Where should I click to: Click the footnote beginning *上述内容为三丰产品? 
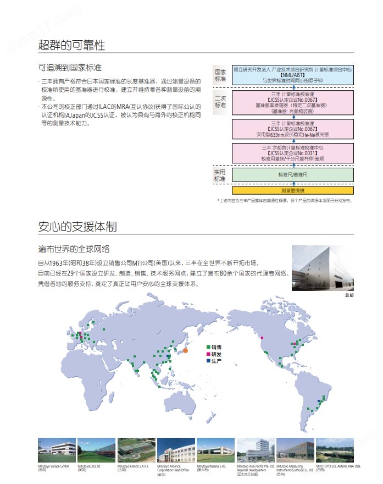285,201
